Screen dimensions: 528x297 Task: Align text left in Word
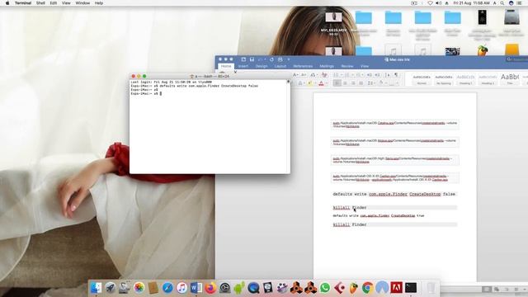[x=337, y=83]
